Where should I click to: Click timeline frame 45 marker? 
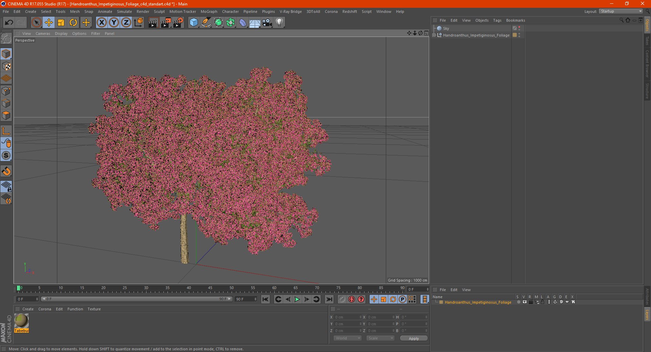pos(210,288)
